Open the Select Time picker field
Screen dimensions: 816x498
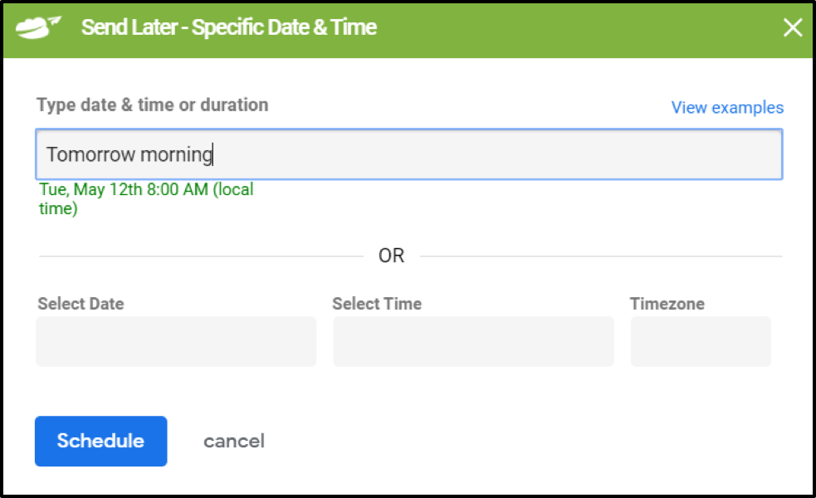473,341
